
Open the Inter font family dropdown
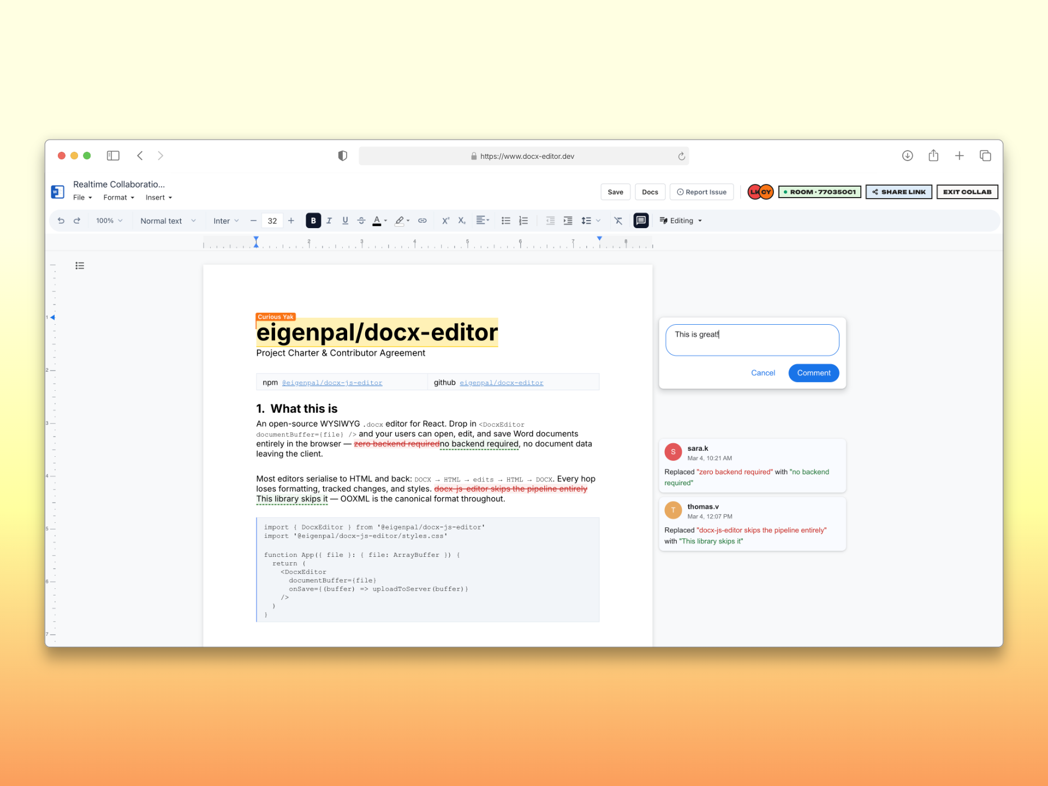click(x=226, y=221)
